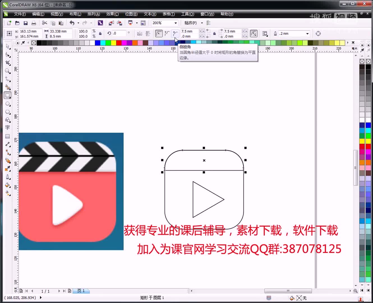373x303 pixels.
Task: Click the Paste icon in toolbar
Action: 61,23
